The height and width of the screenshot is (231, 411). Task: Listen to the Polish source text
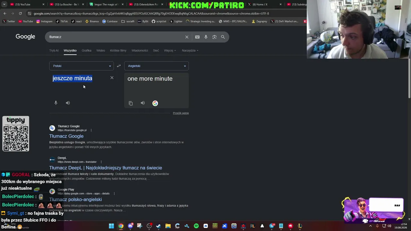(x=68, y=103)
